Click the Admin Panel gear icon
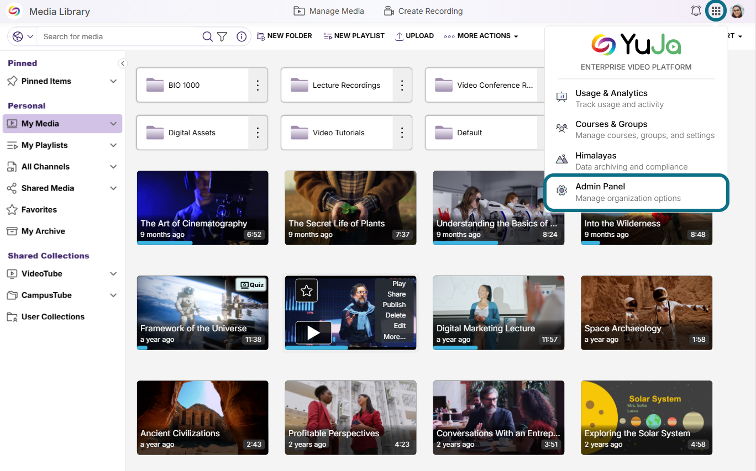This screenshot has width=756, height=471. click(x=562, y=190)
